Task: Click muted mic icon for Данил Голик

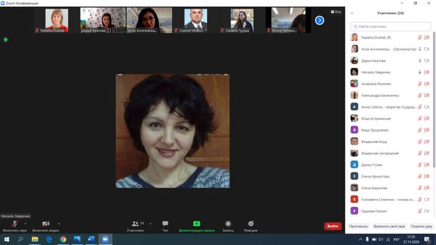Action: coord(420,165)
